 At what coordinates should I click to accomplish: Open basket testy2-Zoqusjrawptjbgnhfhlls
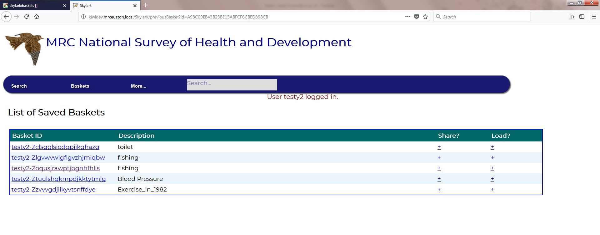(x=56, y=168)
